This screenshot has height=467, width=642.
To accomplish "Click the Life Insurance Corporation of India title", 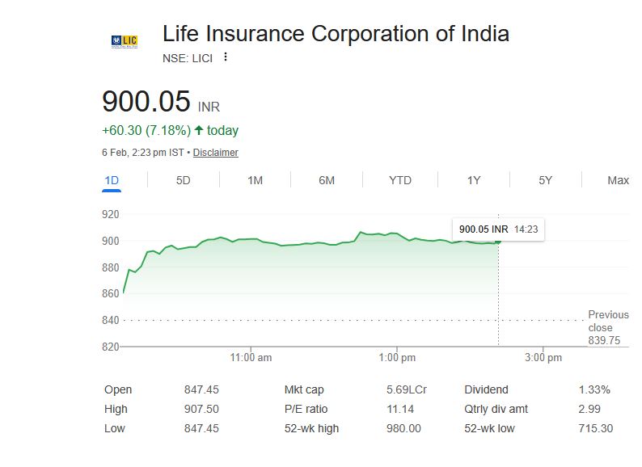I will click(336, 34).
